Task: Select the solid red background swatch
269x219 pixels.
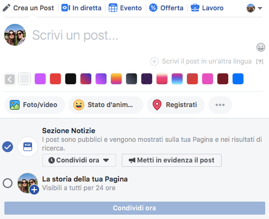Action: (x=55, y=79)
